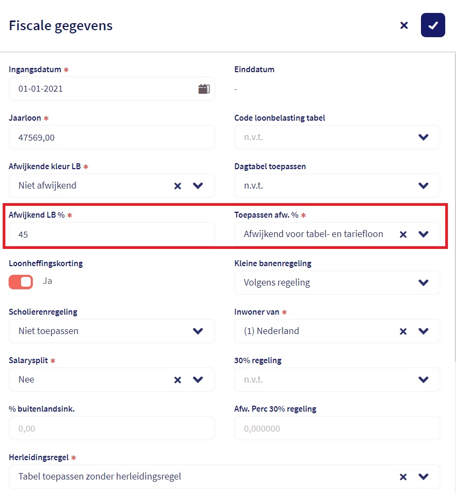Open the Herleidingsregel dropdown arrow
456x493 pixels.
(423, 477)
